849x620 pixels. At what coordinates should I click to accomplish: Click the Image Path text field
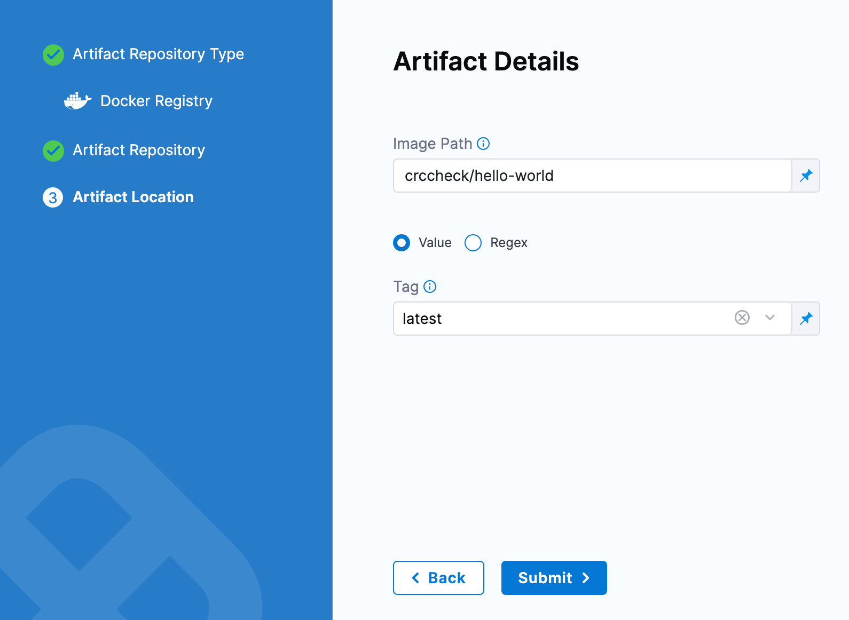[592, 176]
